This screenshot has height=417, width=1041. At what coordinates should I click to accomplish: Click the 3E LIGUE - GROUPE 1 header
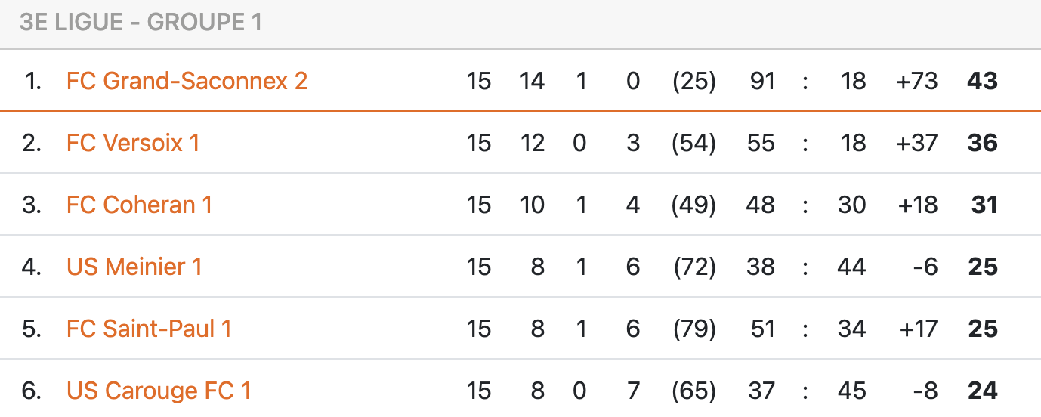click(x=141, y=23)
